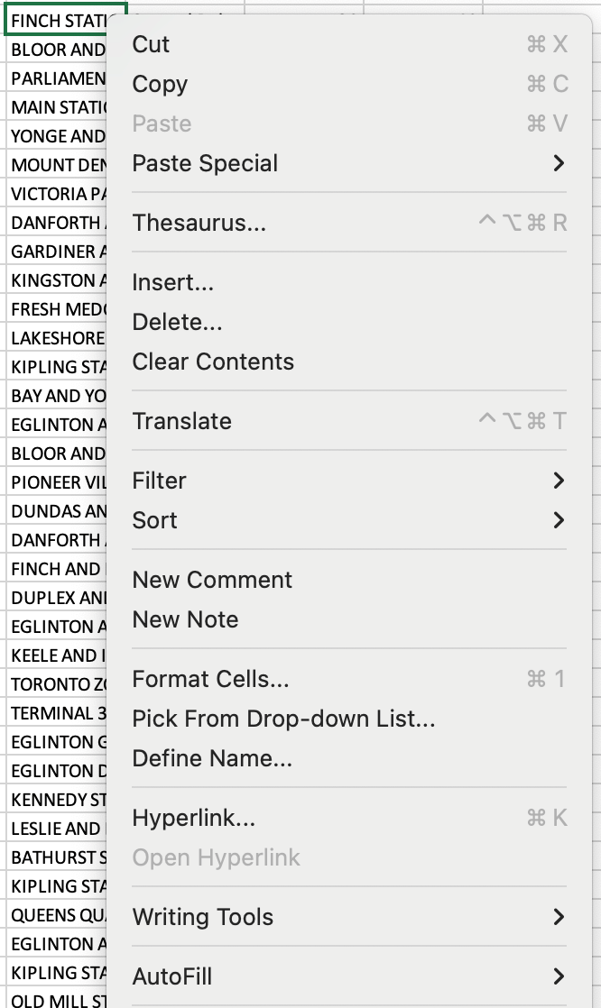Expand the AutoFill submenu
This screenshot has width=601, height=1008.
click(172, 976)
